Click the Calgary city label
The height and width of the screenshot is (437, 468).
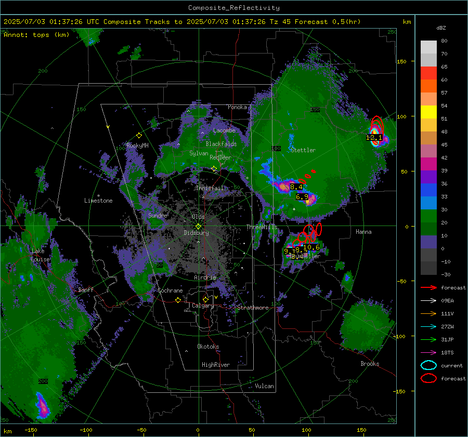tap(203, 306)
